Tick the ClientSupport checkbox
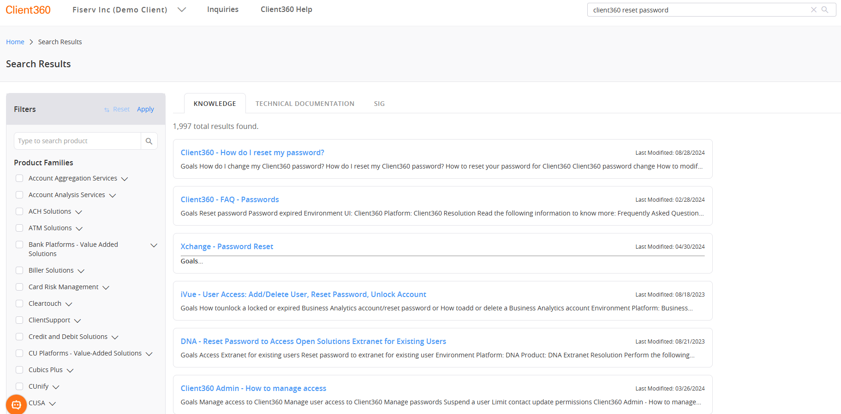The height and width of the screenshot is (414, 841). pos(19,320)
